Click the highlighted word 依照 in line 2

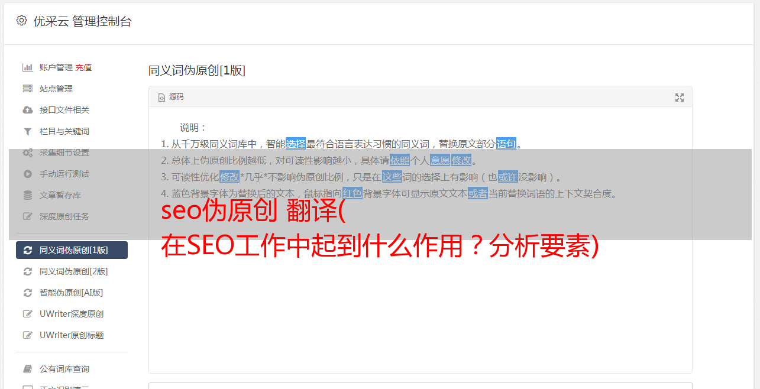(x=400, y=160)
